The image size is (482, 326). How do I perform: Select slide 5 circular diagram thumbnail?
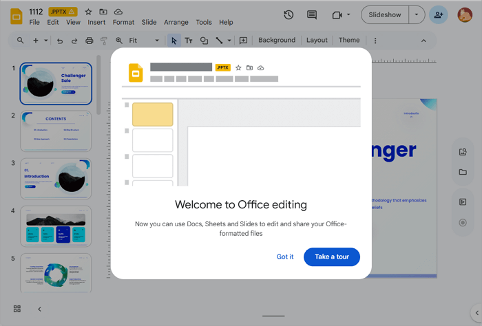click(56, 272)
